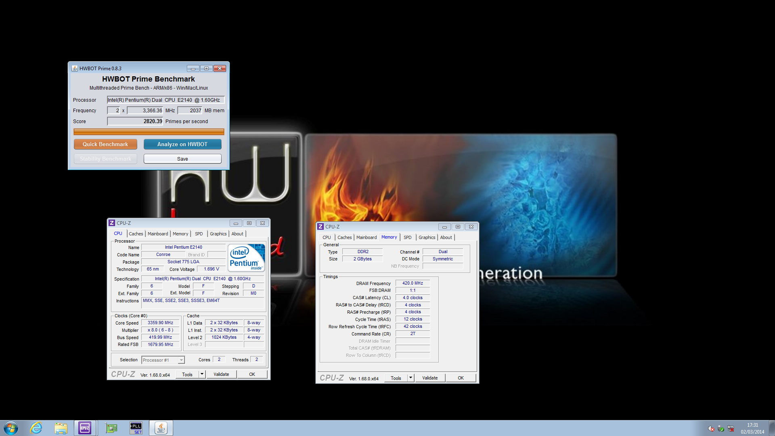The height and width of the screenshot is (436, 775).
Task: Click OK in Memory CPU-Z window
Action: pyautogui.click(x=461, y=378)
